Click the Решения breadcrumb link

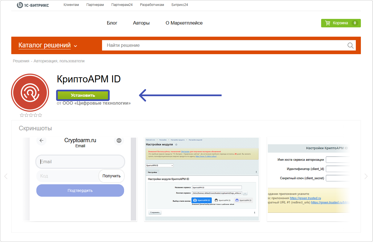pos(21,61)
